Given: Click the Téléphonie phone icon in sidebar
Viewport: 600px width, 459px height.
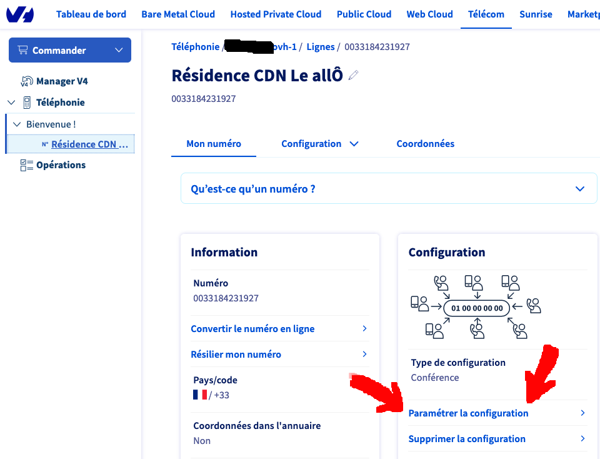Looking at the screenshot, I should click(27, 102).
